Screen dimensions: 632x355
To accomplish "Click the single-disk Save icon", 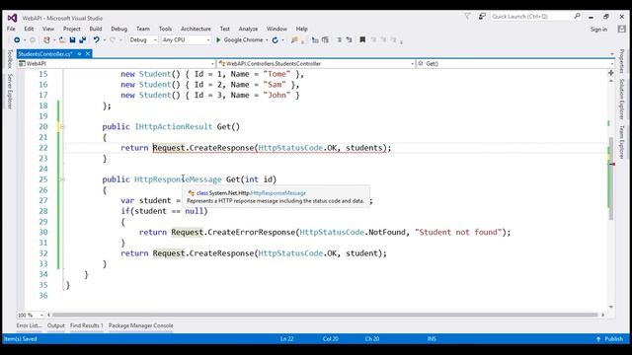I will tap(72, 39).
